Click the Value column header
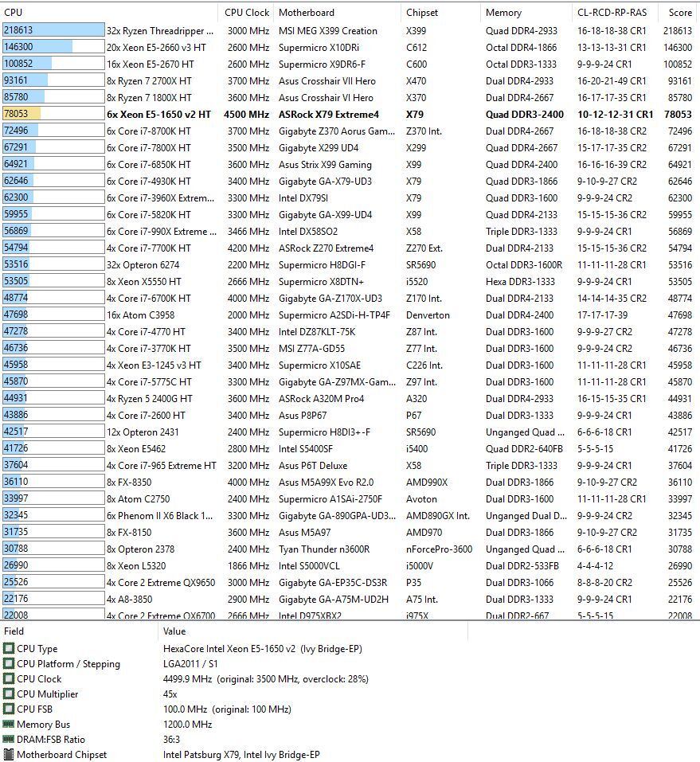The image size is (700, 762). click(174, 631)
